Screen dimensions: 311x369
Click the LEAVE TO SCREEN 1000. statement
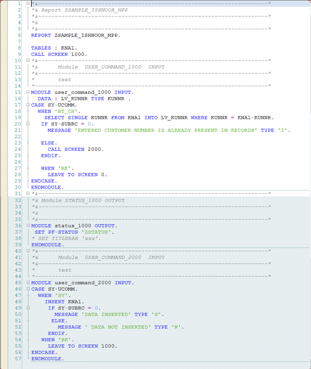[x=83, y=346]
